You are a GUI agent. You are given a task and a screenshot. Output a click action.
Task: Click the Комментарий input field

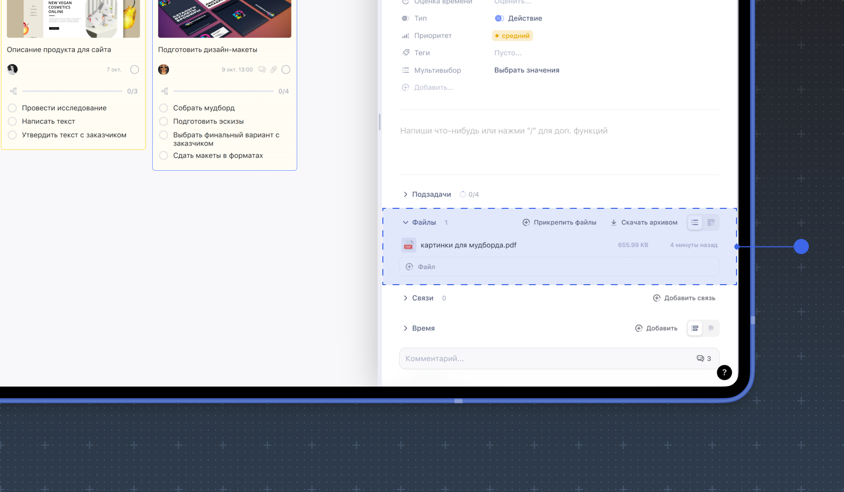(543, 358)
